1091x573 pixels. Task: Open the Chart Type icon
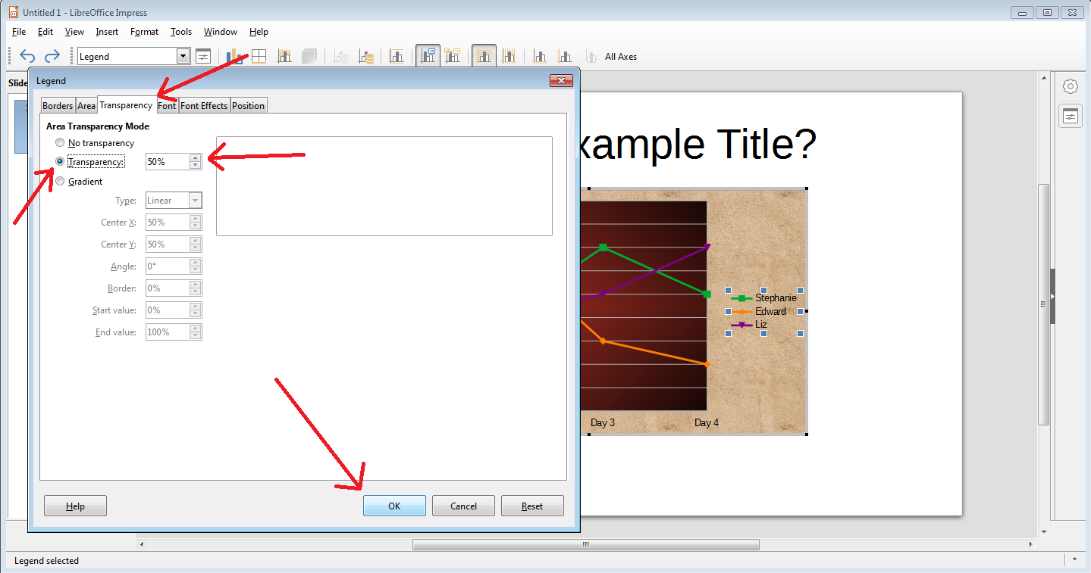tap(234, 56)
